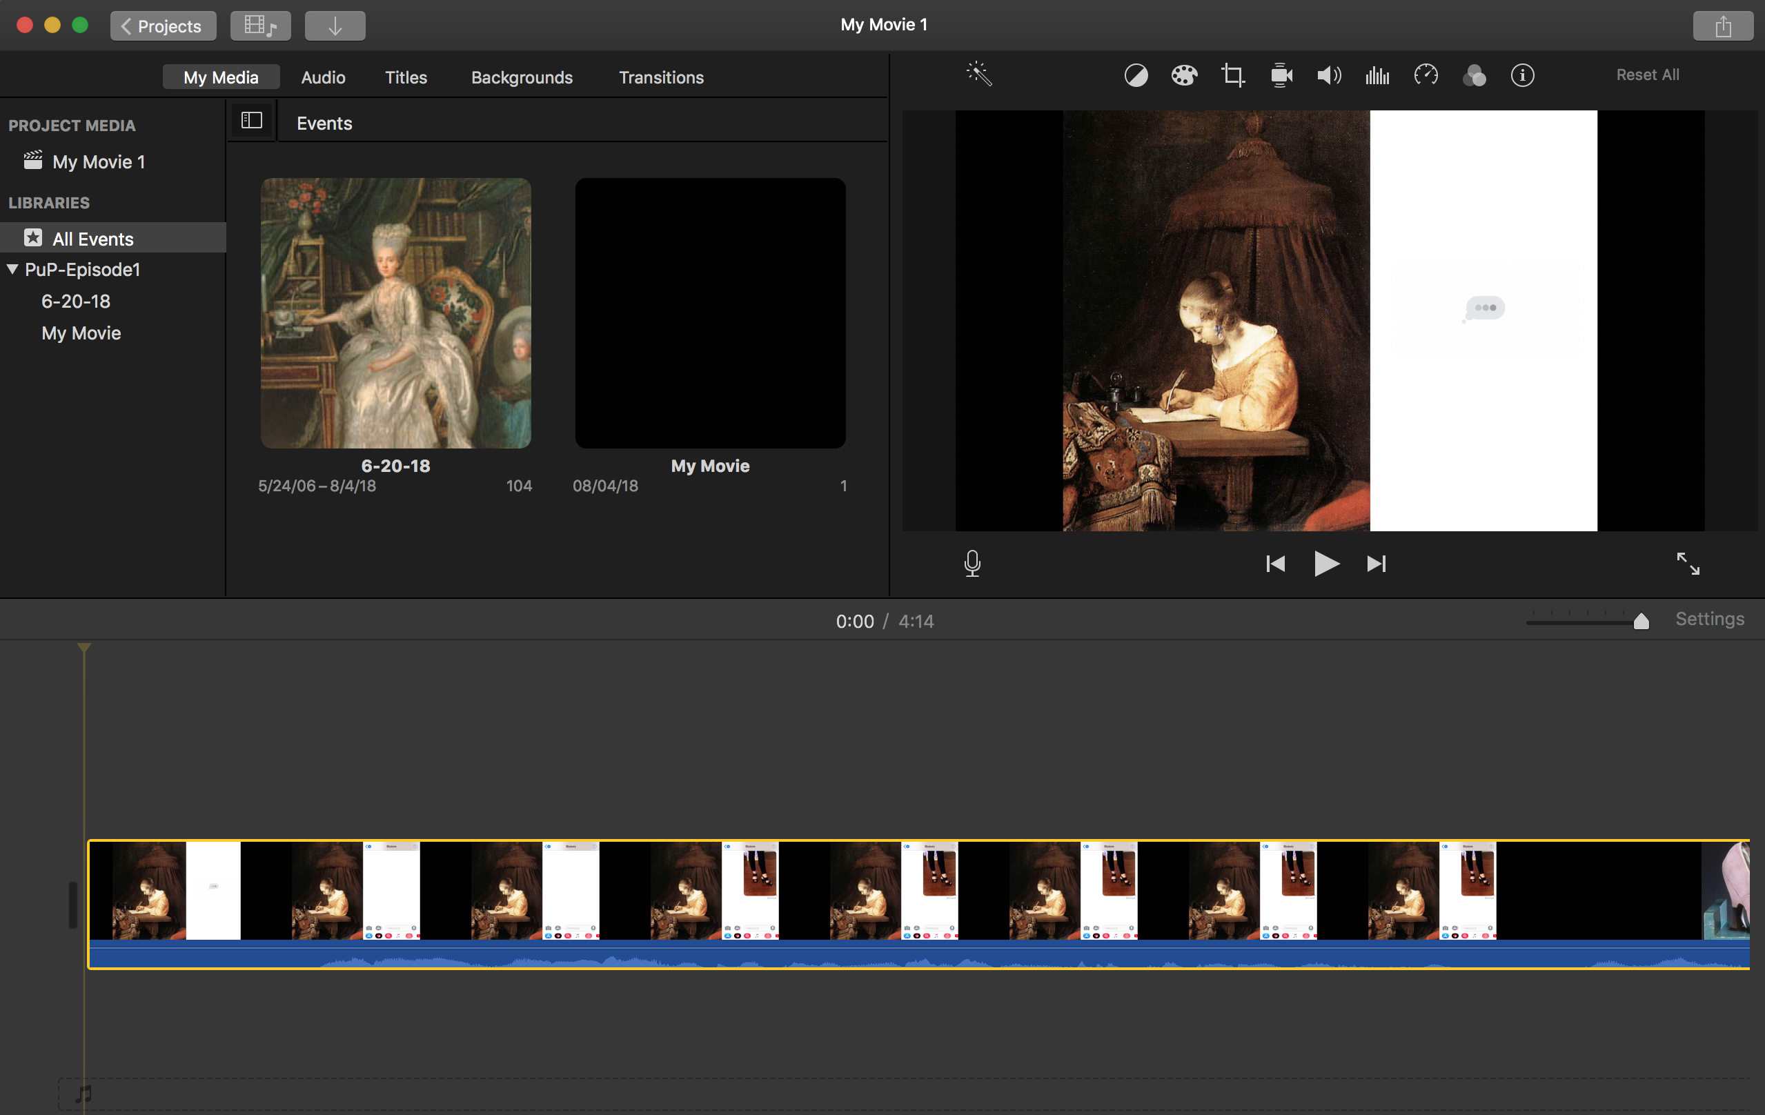Image resolution: width=1765 pixels, height=1115 pixels.
Task: Toggle the libraries sidebar visibility
Action: pos(251,120)
